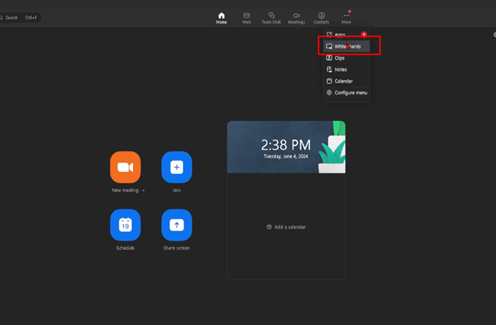This screenshot has width=496, height=325.
Task: Select Whiteboards from the More menu
Action: [347, 47]
